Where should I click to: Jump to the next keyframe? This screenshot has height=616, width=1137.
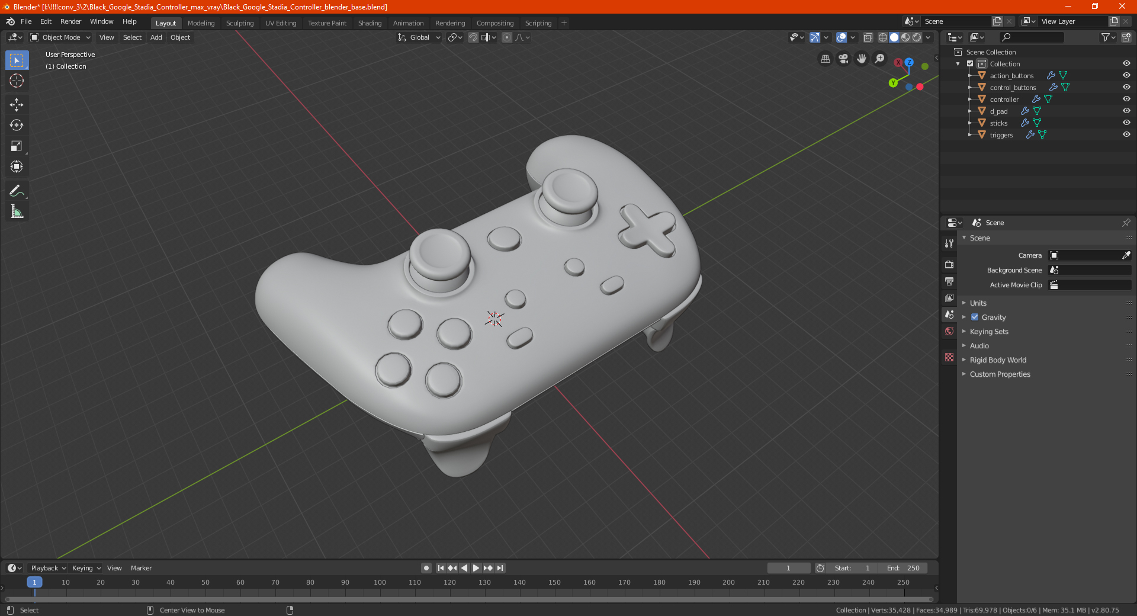(488, 568)
